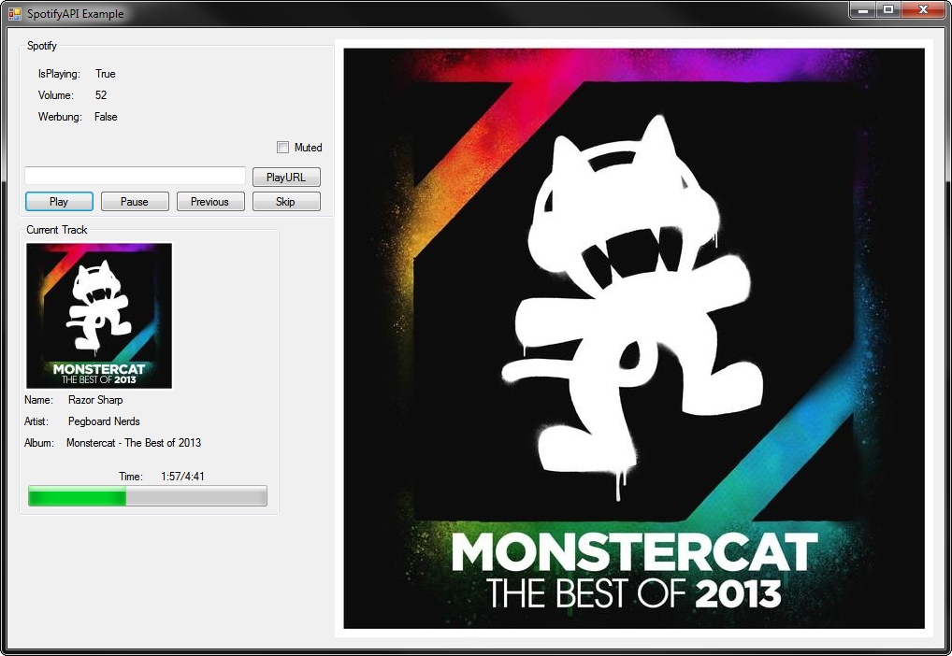The width and height of the screenshot is (952, 656).
Task: Click the Volume: label
Action: point(56,95)
